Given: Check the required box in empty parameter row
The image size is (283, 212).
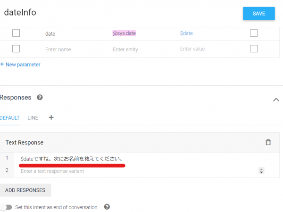Looking at the screenshot, I should (16, 49).
